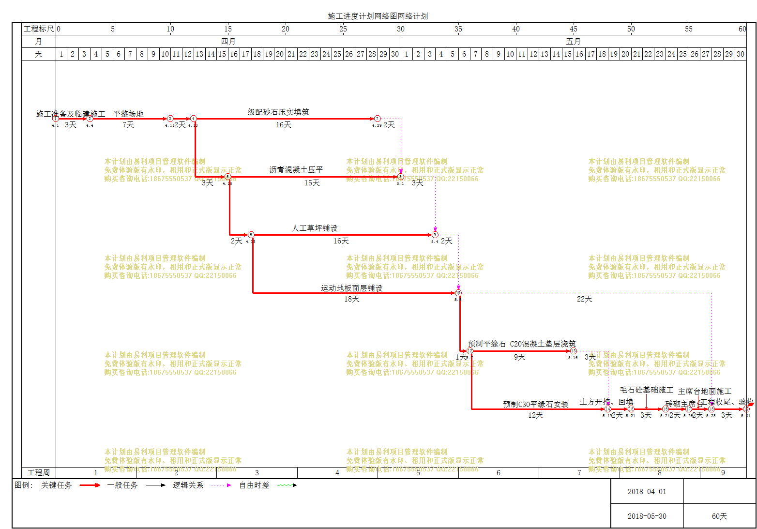This screenshot has width=757, height=529.
Task: Select task label 预制平缘石
Action: [487, 344]
